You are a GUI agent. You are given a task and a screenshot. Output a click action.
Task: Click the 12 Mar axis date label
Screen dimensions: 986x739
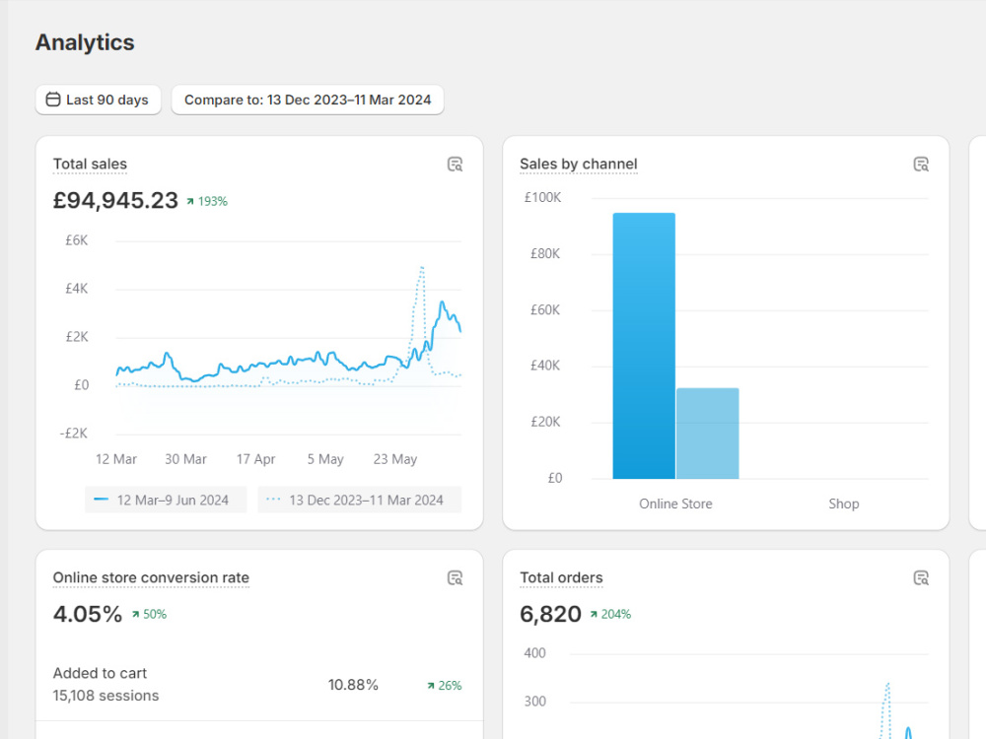coord(116,459)
